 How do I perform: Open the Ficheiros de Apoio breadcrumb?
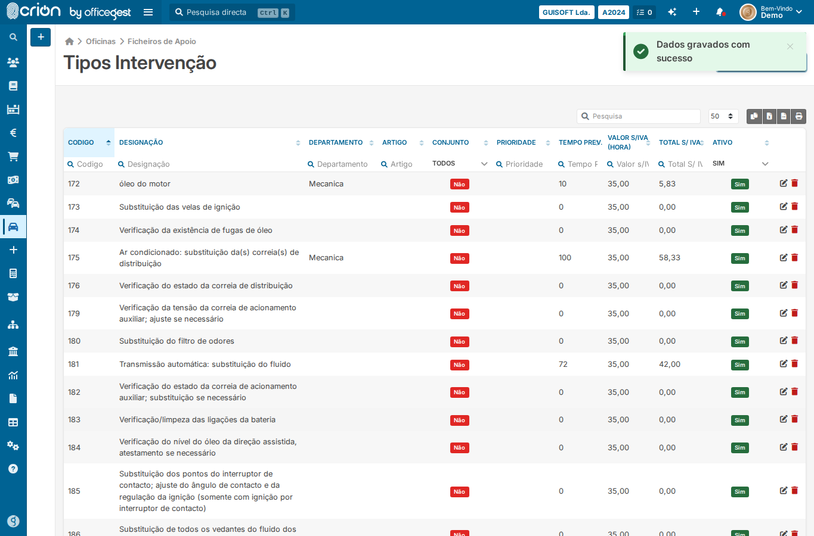click(x=162, y=41)
